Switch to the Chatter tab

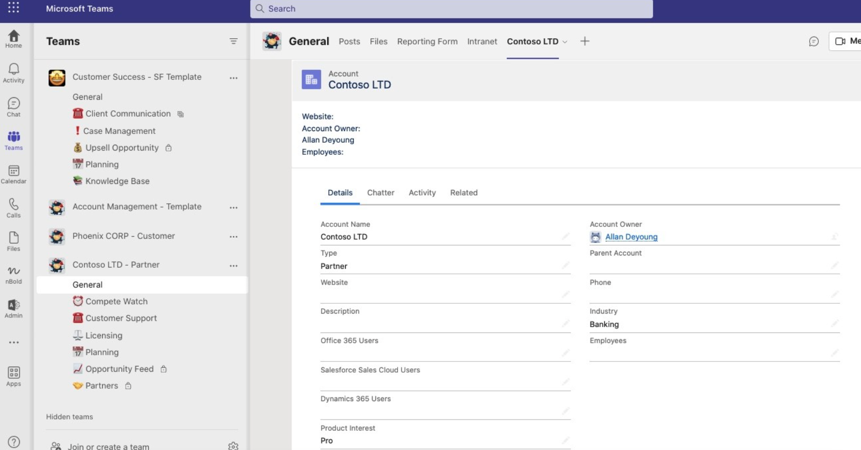[x=380, y=193]
